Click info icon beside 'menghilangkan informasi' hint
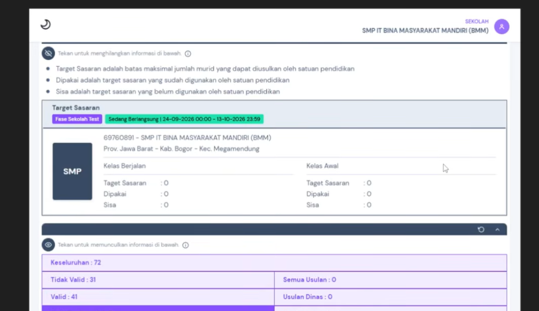The width and height of the screenshot is (539, 311). 188,54
